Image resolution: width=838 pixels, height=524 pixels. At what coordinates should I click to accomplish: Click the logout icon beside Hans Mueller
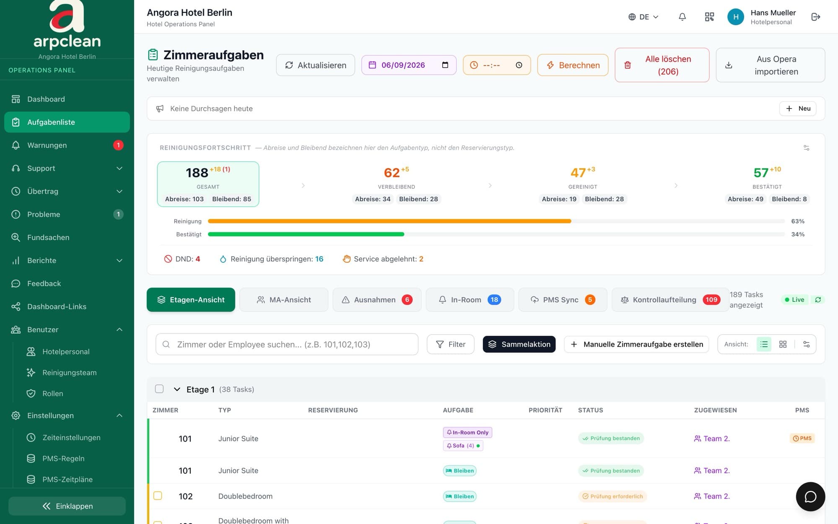[815, 17]
